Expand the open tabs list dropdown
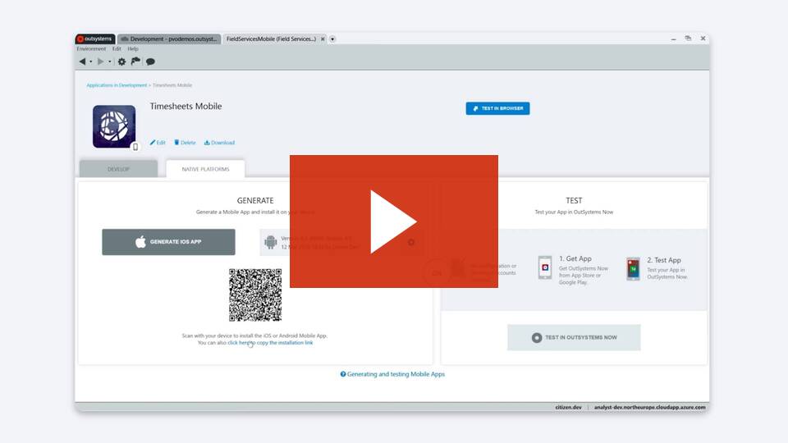The image size is (788, 443). tap(332, 39)
